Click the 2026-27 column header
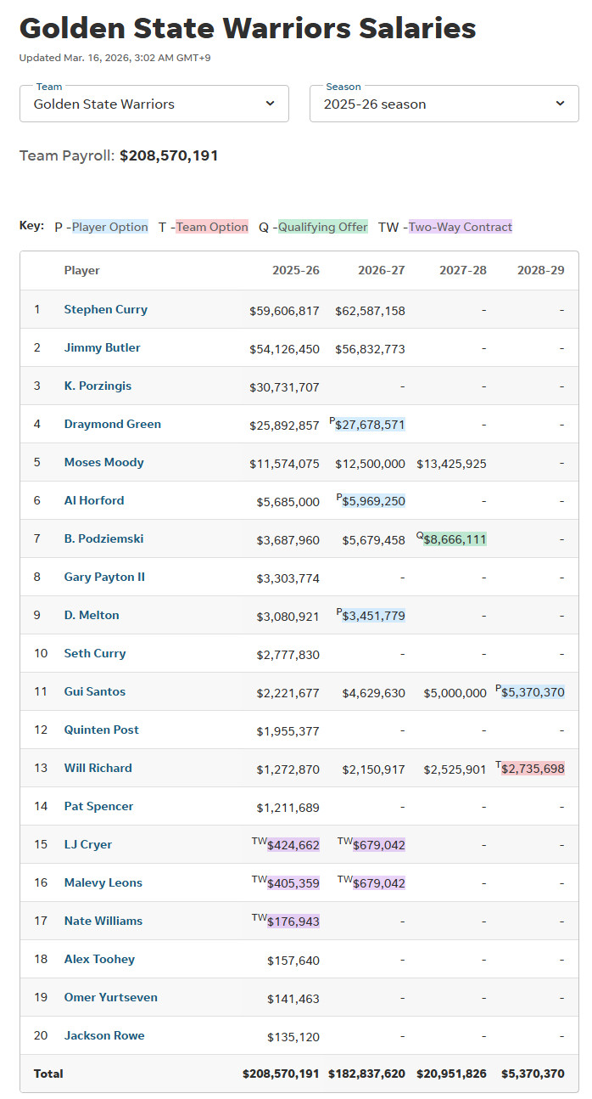 (x=381, y=270)
